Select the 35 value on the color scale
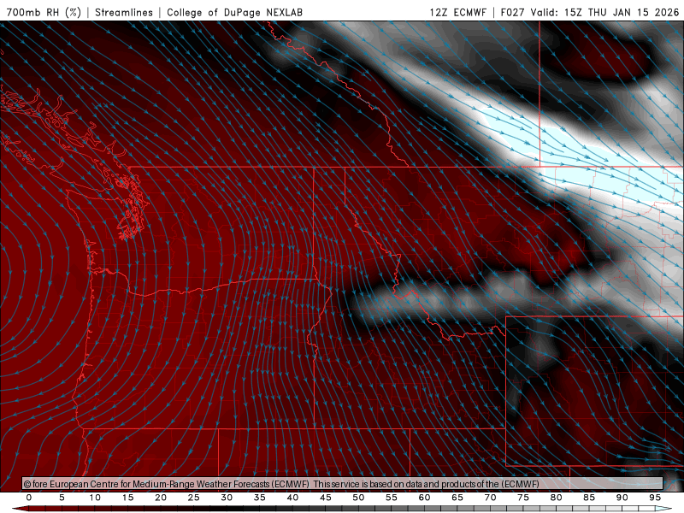The width and height of the screenshot is (684, 513). point(260,498)
